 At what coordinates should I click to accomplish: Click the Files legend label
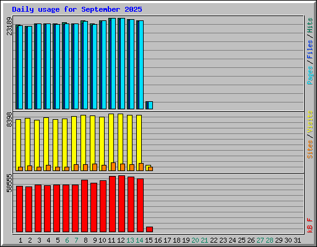click(310, 49)
